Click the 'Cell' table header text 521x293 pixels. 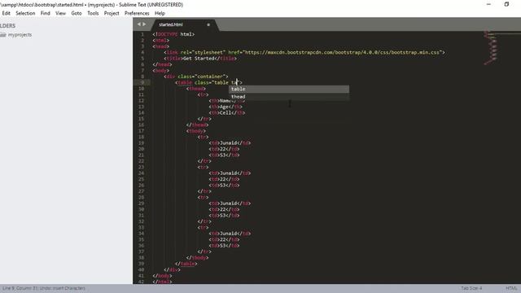pyautogui.click(x=225, y=113)
